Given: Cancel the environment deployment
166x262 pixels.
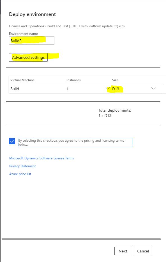Looking at the screenshot, I should [x=143, y=251].
